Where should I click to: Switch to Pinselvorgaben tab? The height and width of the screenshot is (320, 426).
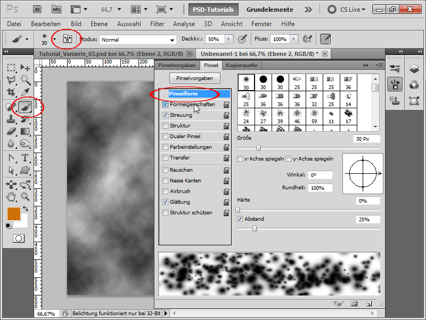pyautogui.click(x=177, y=65)
